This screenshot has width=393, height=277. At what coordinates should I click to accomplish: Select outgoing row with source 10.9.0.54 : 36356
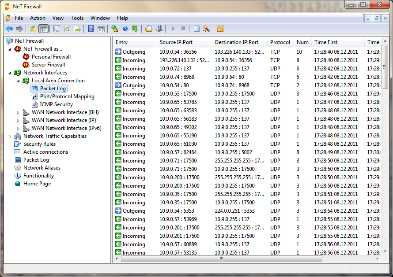point(247,52)
